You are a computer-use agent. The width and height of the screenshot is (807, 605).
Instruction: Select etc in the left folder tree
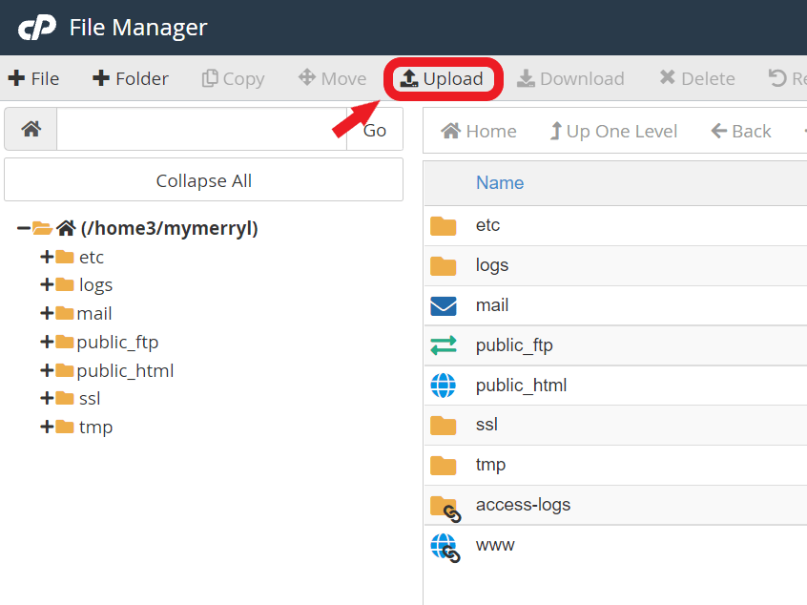click(x=91, y=257)
